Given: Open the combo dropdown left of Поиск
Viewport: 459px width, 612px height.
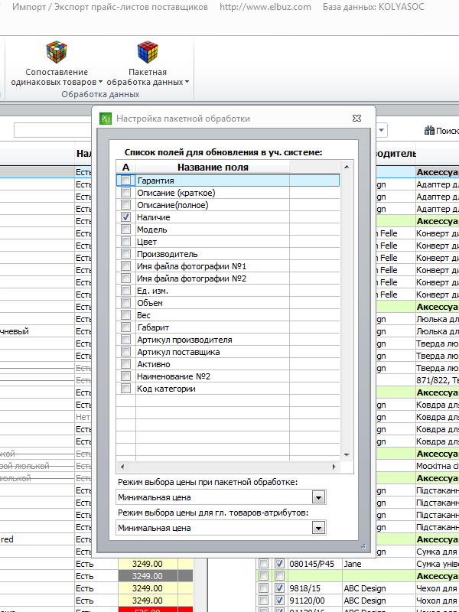Looking at the screenshot, I should (381, 130).
